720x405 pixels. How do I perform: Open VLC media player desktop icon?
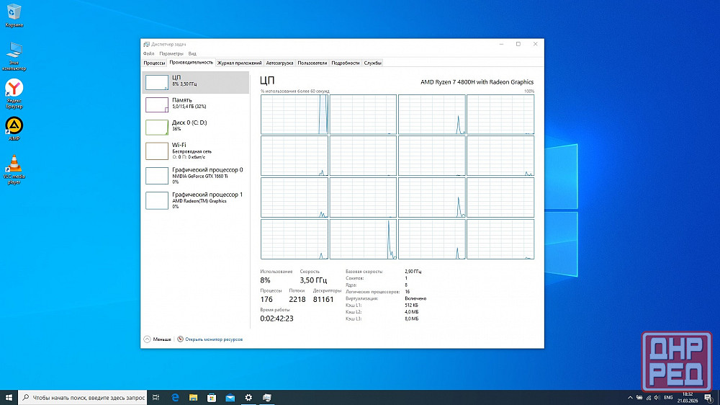tap(14, 164)
